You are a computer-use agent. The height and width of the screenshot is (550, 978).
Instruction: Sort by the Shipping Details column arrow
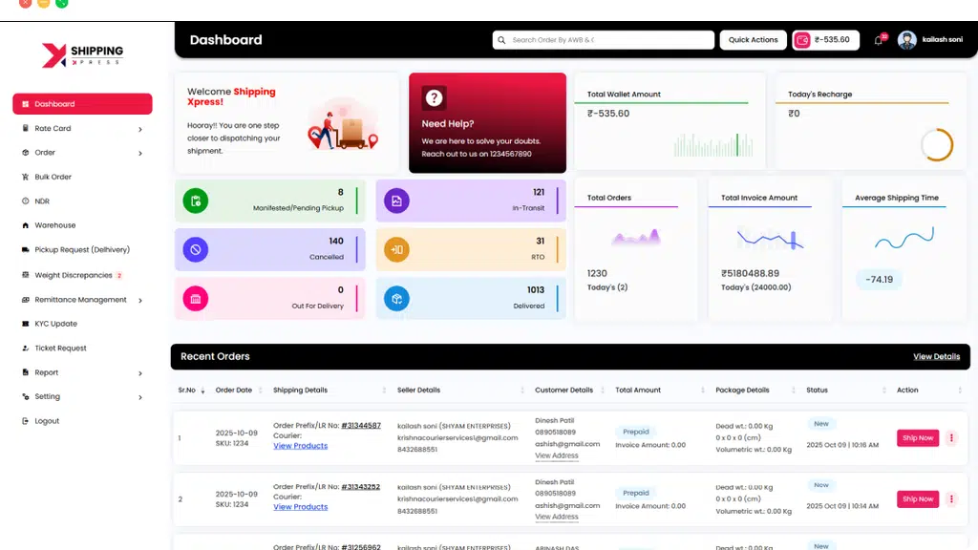pyautogui.click(x=384, y=391)
